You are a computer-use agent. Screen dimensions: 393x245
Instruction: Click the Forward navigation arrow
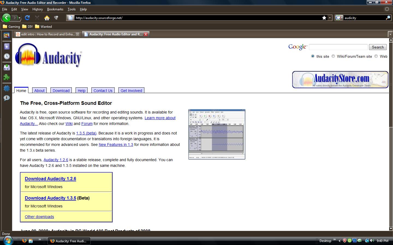pos(15,18)
